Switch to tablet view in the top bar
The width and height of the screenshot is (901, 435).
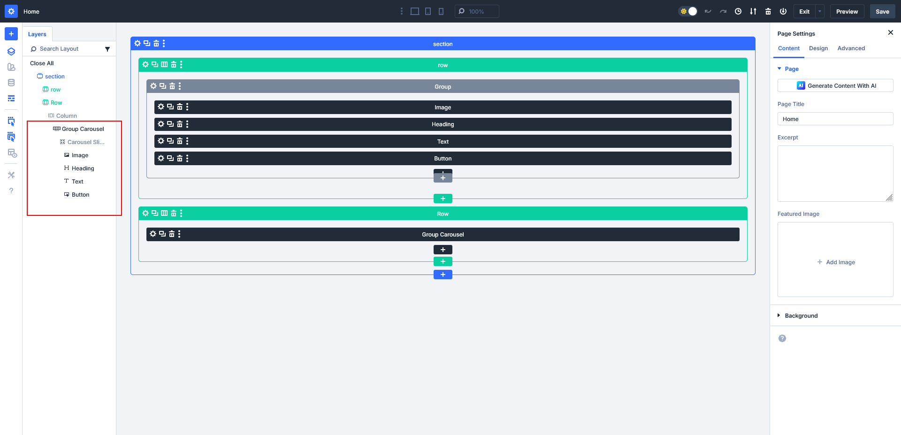(x=428, y=11)
